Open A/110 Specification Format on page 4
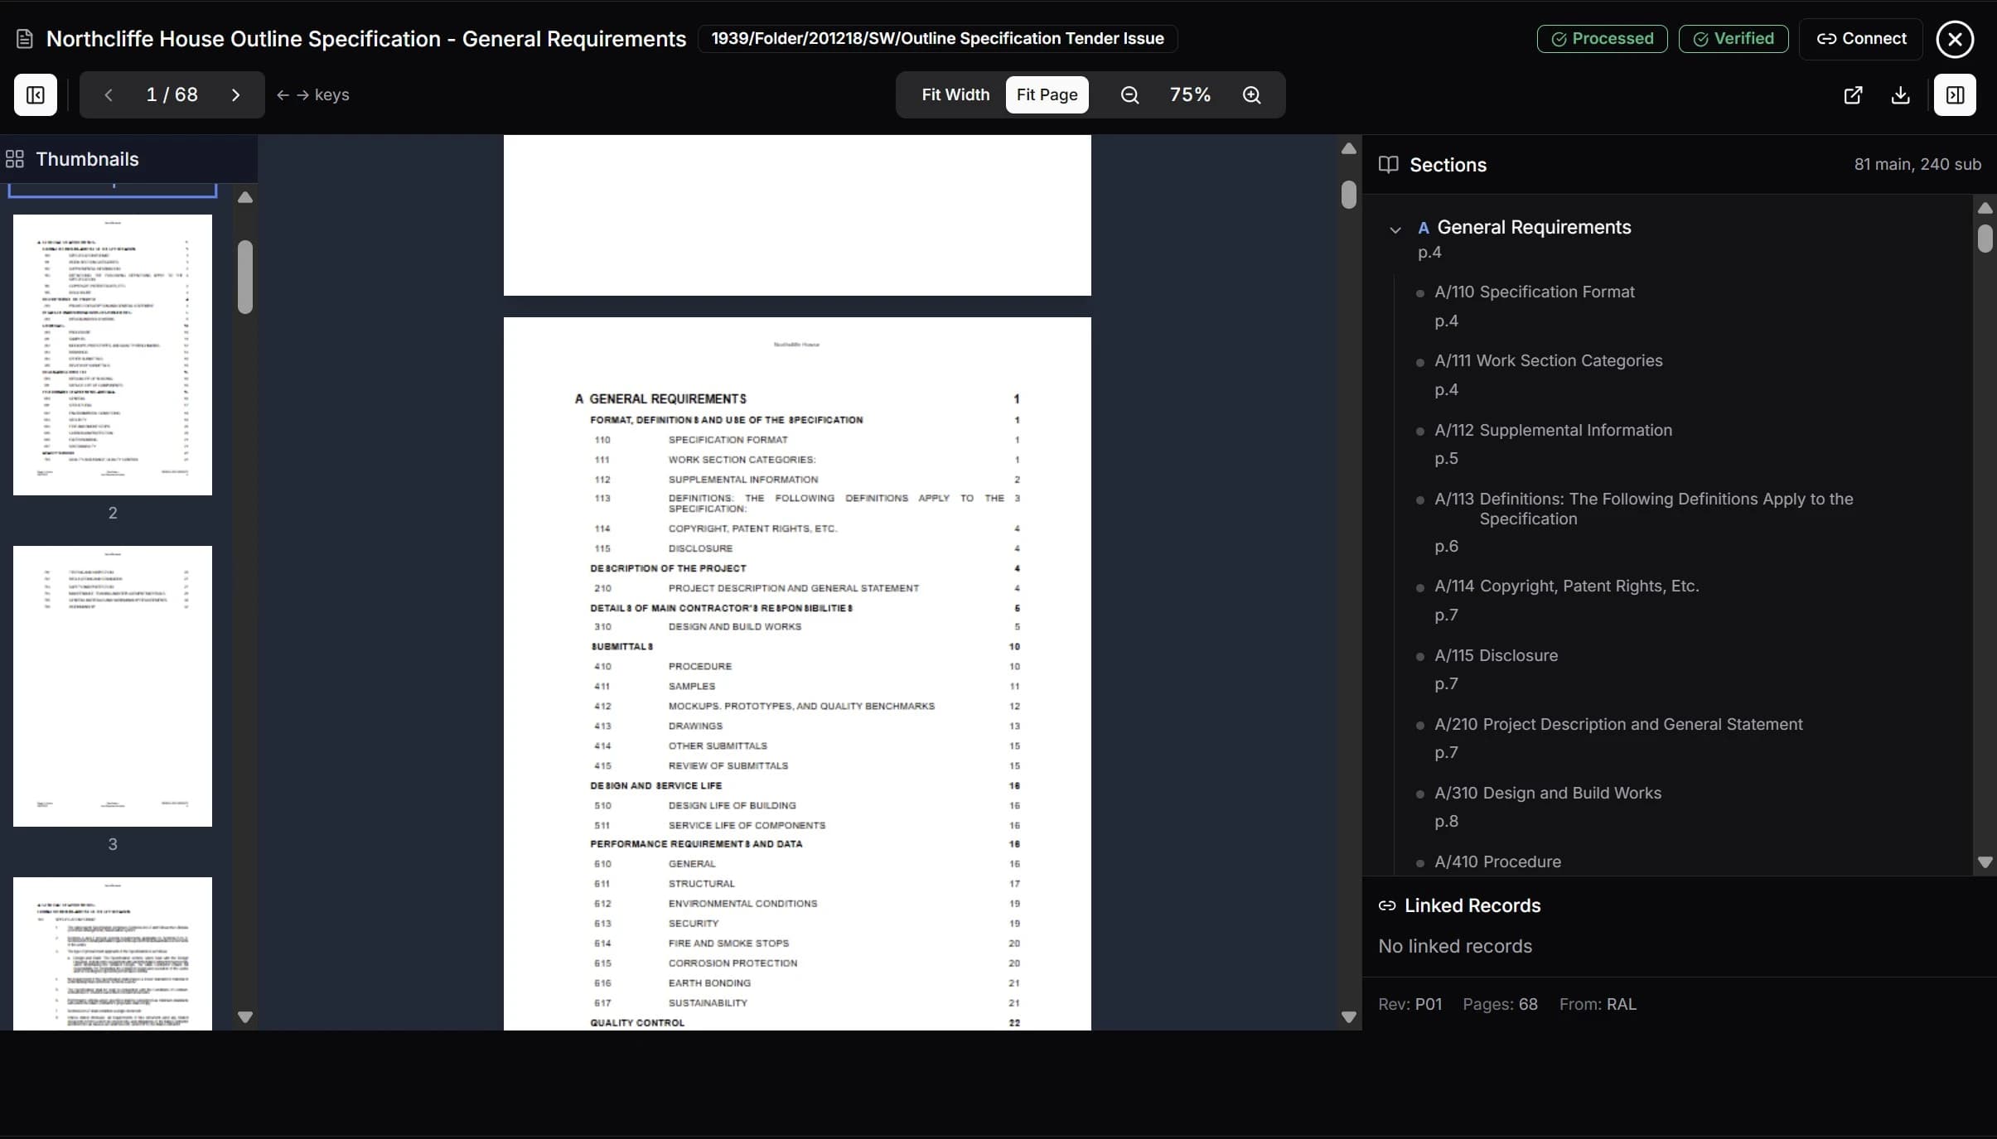This screenshot has height=1139, width=1997. (1535, 292)
